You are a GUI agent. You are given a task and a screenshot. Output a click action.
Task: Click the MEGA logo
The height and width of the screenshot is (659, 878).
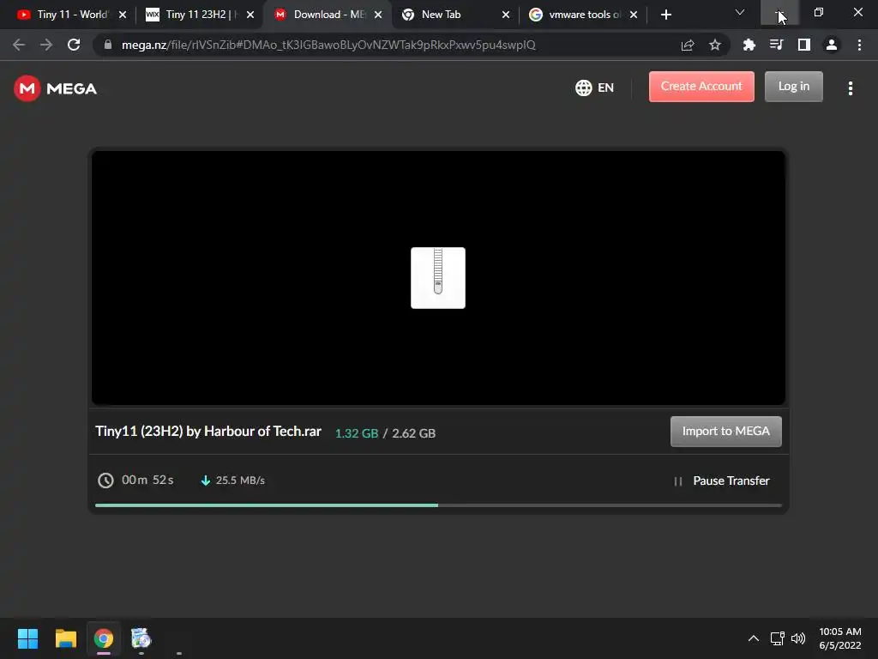pyautogui.click(x=56, y=88)
